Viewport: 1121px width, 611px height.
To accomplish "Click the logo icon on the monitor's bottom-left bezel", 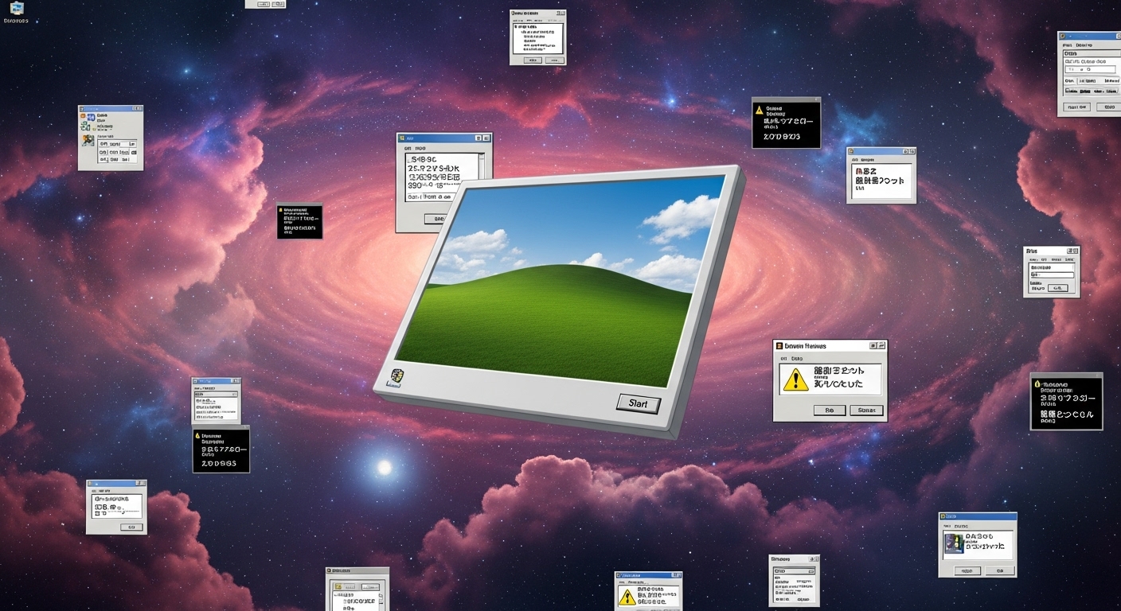I will click(x=395, y=376).
